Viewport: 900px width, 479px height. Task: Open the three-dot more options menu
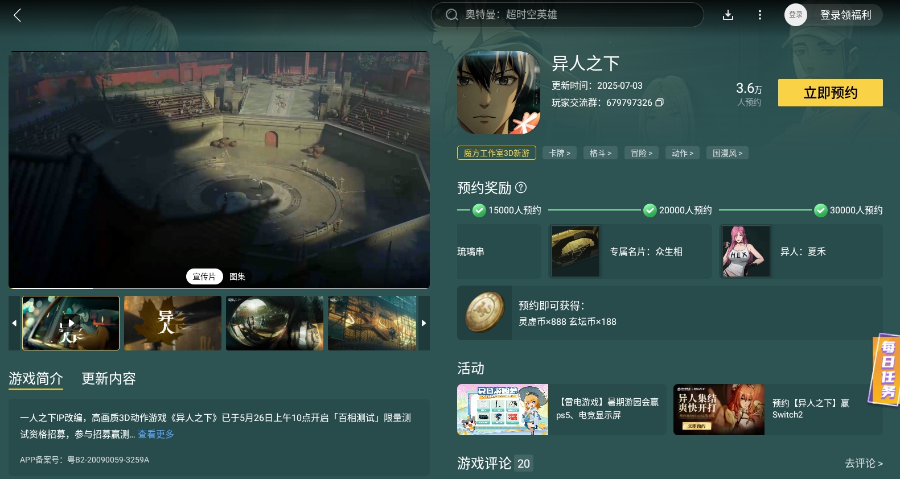point(759,15)
